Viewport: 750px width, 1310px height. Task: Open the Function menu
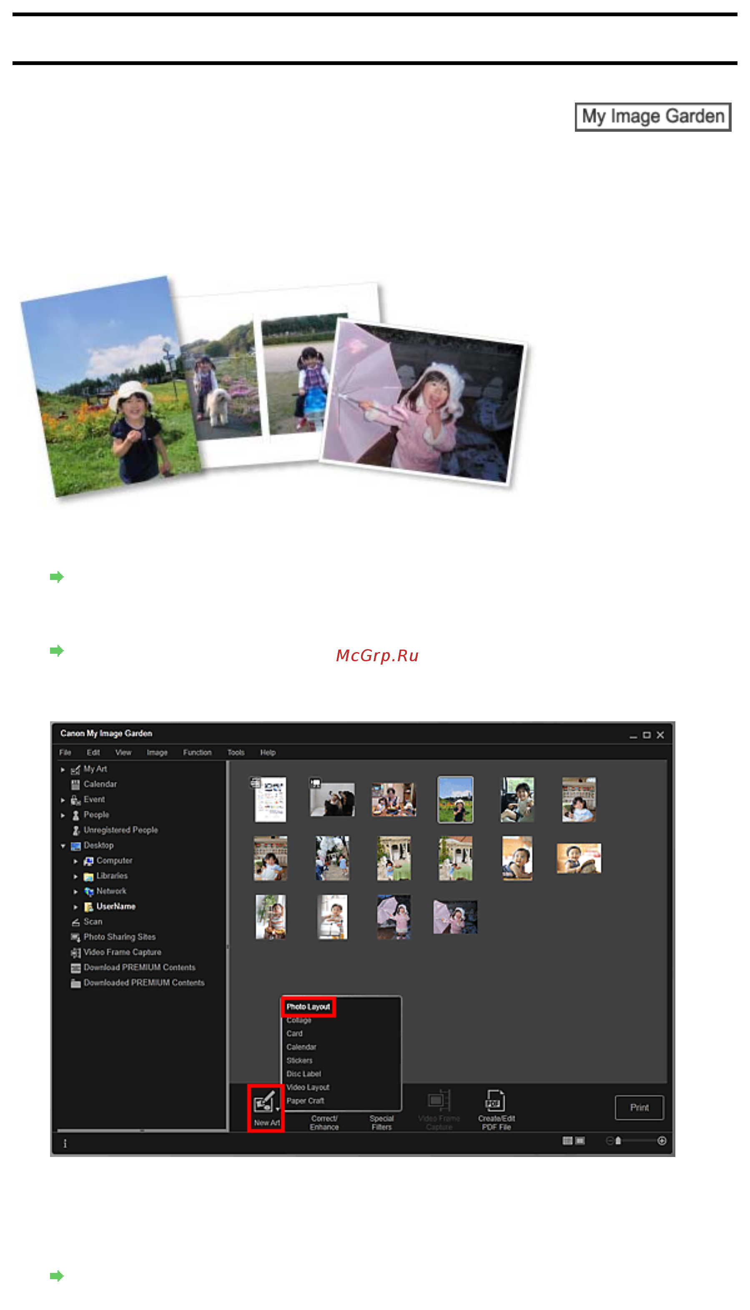[197, 753]
